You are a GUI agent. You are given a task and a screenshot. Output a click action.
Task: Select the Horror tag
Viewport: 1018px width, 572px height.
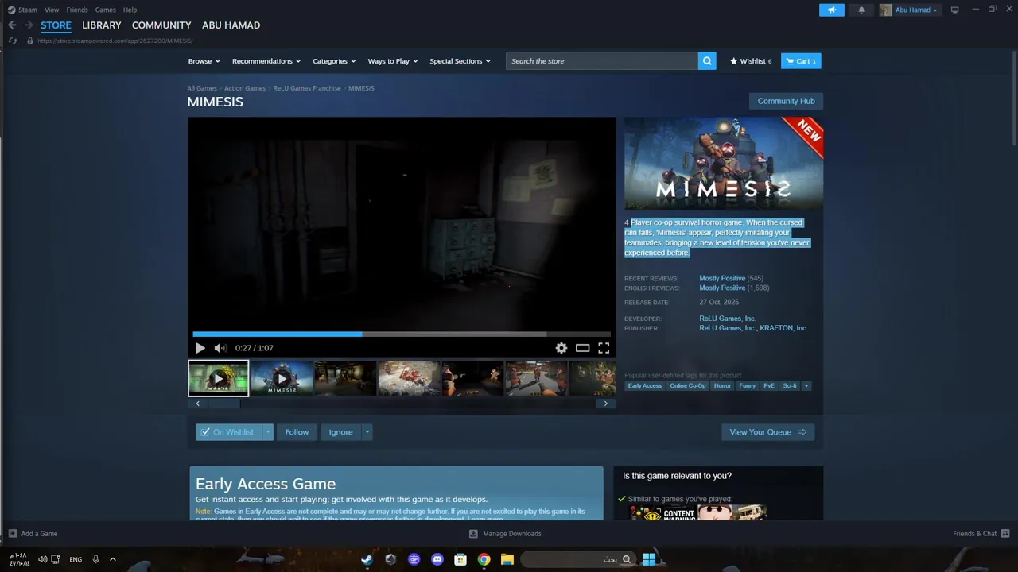click(722, 386)
